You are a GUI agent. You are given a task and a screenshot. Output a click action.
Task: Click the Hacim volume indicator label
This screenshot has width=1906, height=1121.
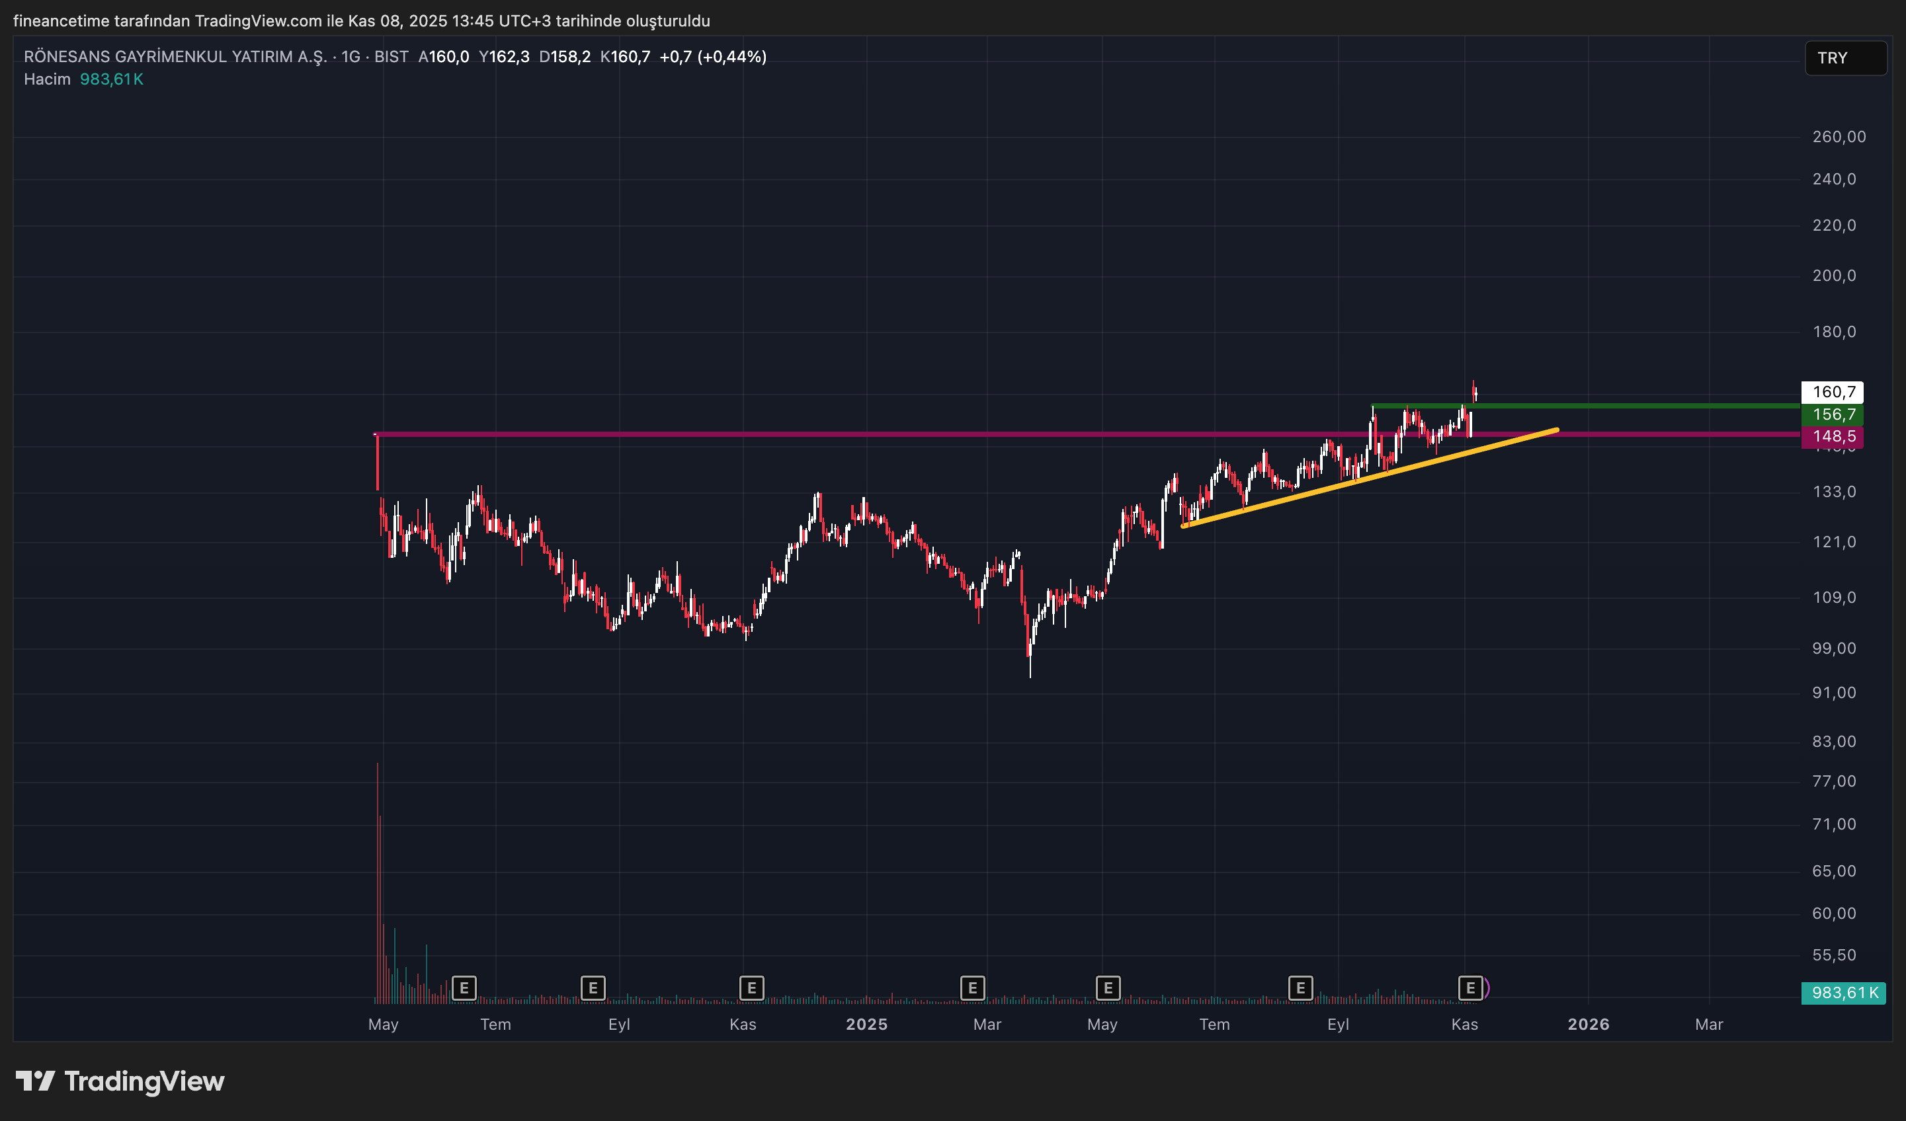point(47,79)
